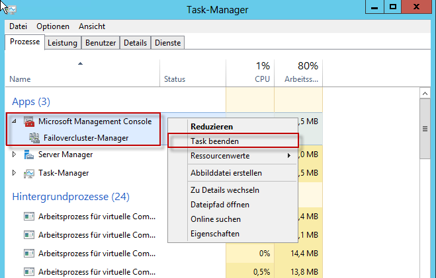
Task: Collapse the Microsoft Management Console entry
Action: coord(15,122)
